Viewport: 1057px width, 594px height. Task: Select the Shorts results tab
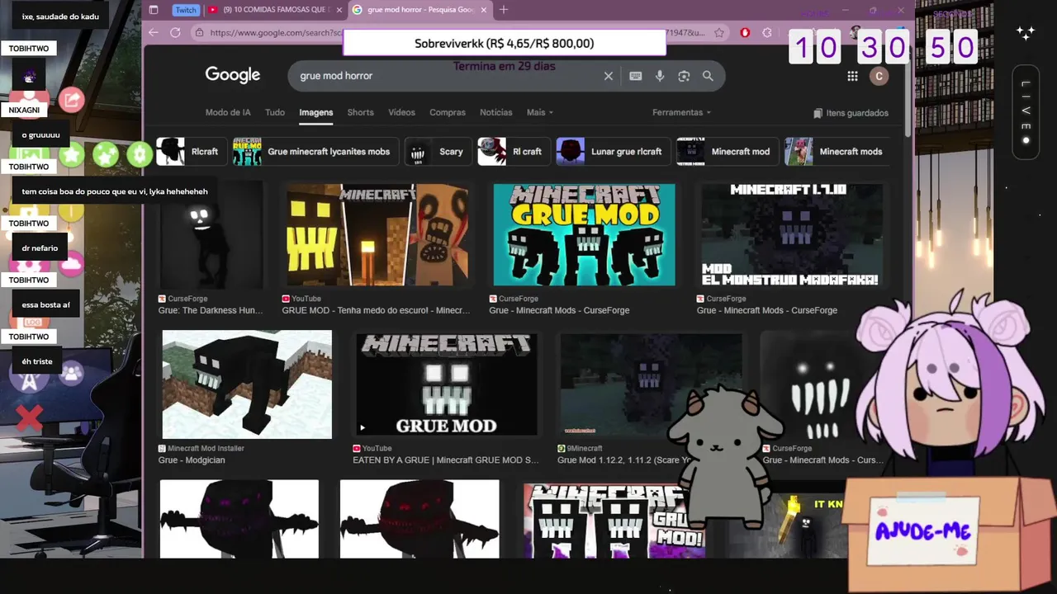pyautogui.click(x=360, y=112)
